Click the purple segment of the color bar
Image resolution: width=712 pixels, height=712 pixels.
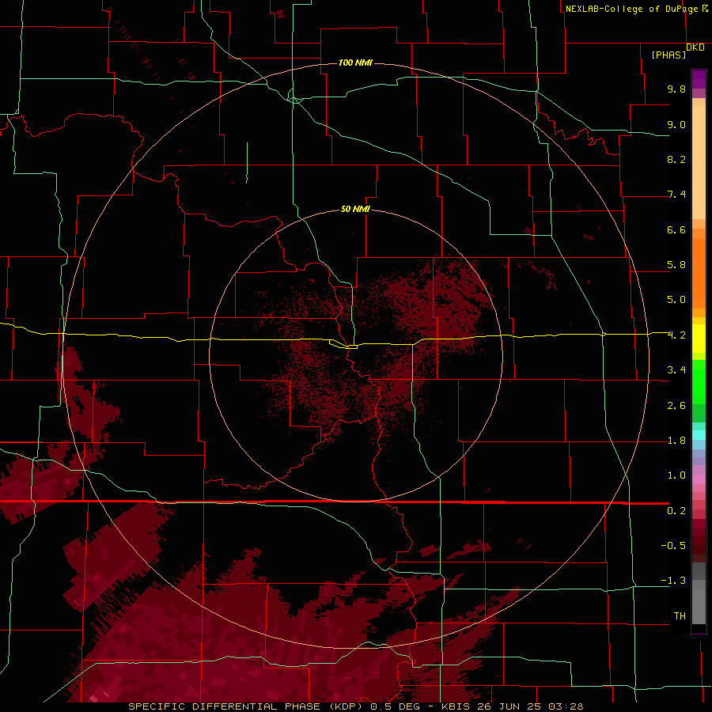pyautogui.click(x=699, y=79)
